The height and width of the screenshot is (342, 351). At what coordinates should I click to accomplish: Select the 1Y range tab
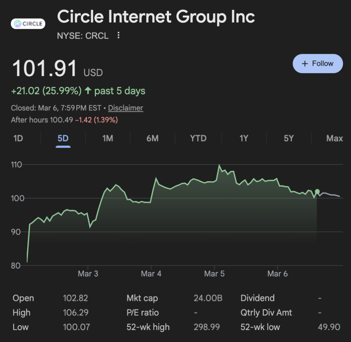coord(243,138)
